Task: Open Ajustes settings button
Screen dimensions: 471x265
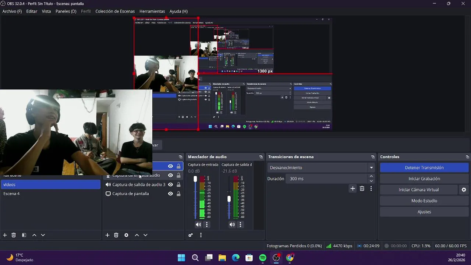Action: 424,212
